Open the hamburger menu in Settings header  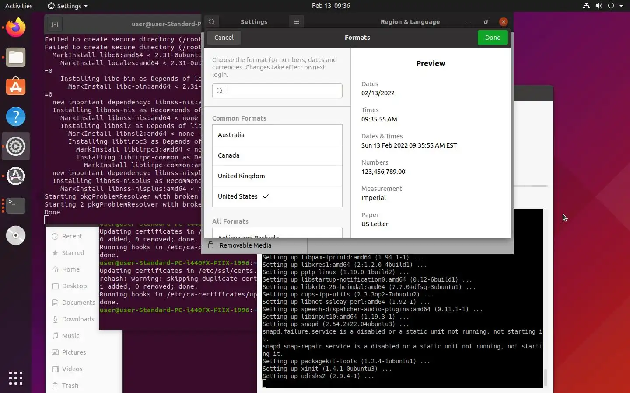coord(297,22)
